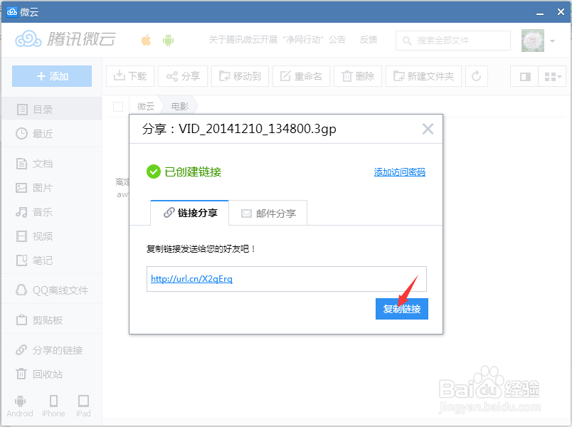This screenshot has width=572, height=427.
Task: Click the 删除 delete toolbar button
Action: pos(358,76)
